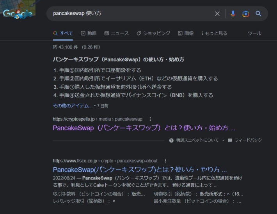Expand the もっと見る menu
The height and width of the screenshot is (214, 277).
click(214, 33)
